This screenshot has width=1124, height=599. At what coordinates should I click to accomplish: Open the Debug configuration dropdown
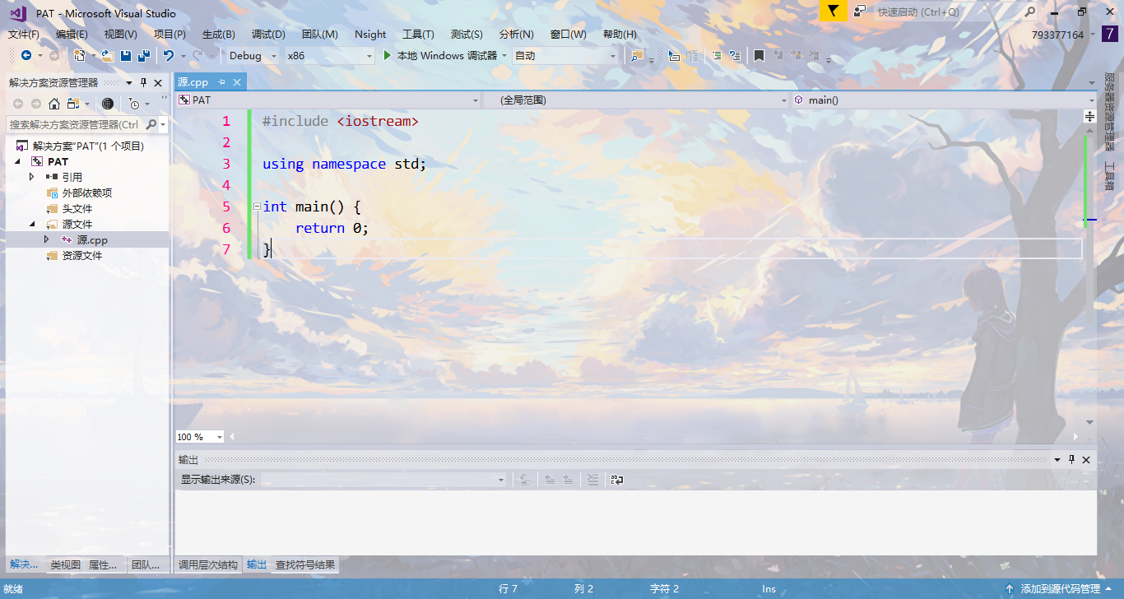(x=252, y=55)
